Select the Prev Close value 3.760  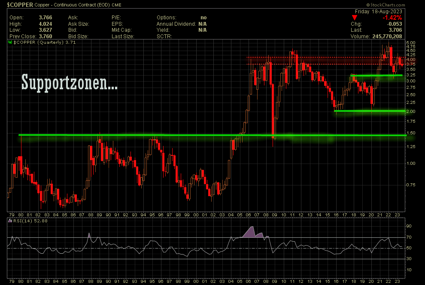coord(45,36)
